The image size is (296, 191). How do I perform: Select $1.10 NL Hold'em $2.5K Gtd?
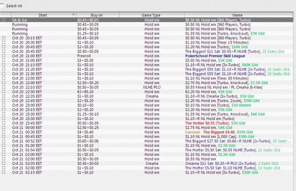(210, 146)
